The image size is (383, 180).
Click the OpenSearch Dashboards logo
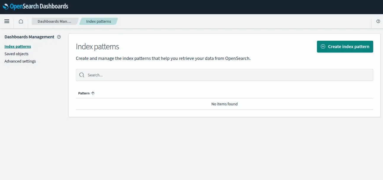[36, 6]
